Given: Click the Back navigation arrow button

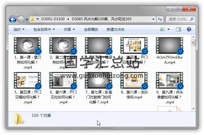Looking at the screenshot, I should (13, 20).
